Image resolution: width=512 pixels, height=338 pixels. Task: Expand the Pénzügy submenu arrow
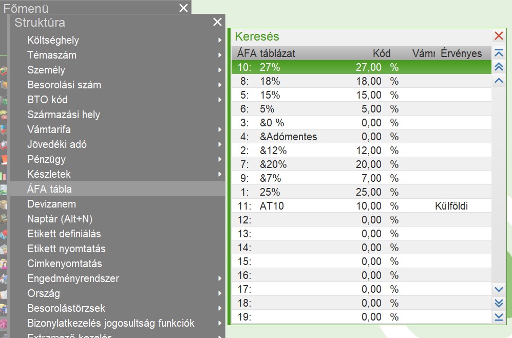click(x=220, y=159)
